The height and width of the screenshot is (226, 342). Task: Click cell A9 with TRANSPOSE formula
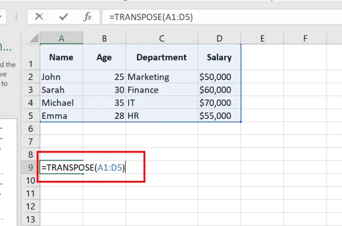(62, 167)
